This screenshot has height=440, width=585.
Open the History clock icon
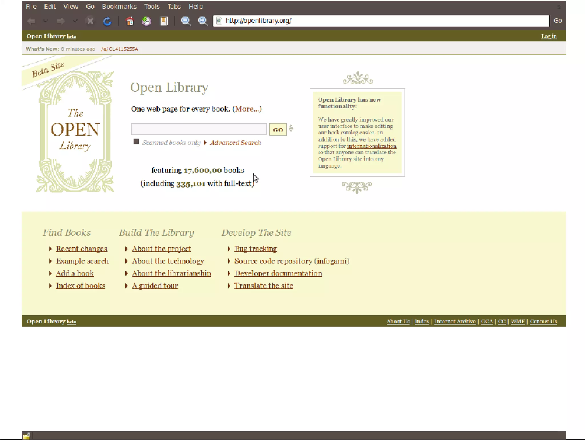point(147,21)
